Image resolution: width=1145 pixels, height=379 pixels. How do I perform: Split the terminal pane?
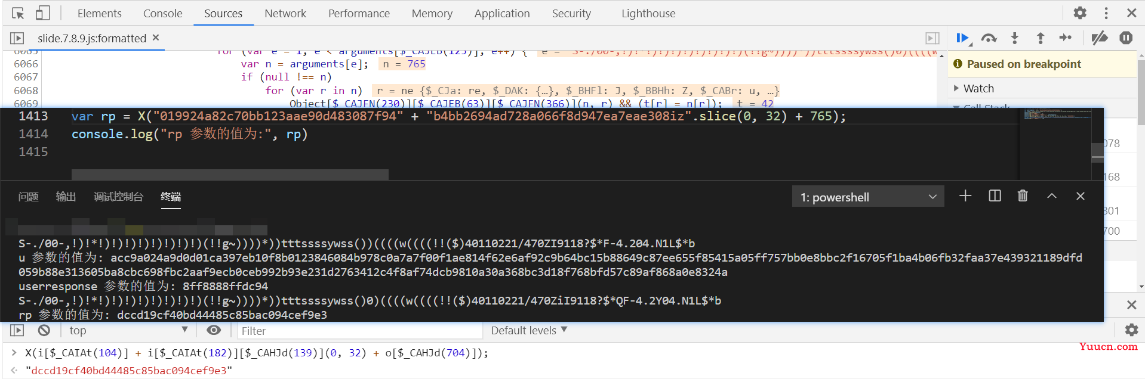(995, 196)
